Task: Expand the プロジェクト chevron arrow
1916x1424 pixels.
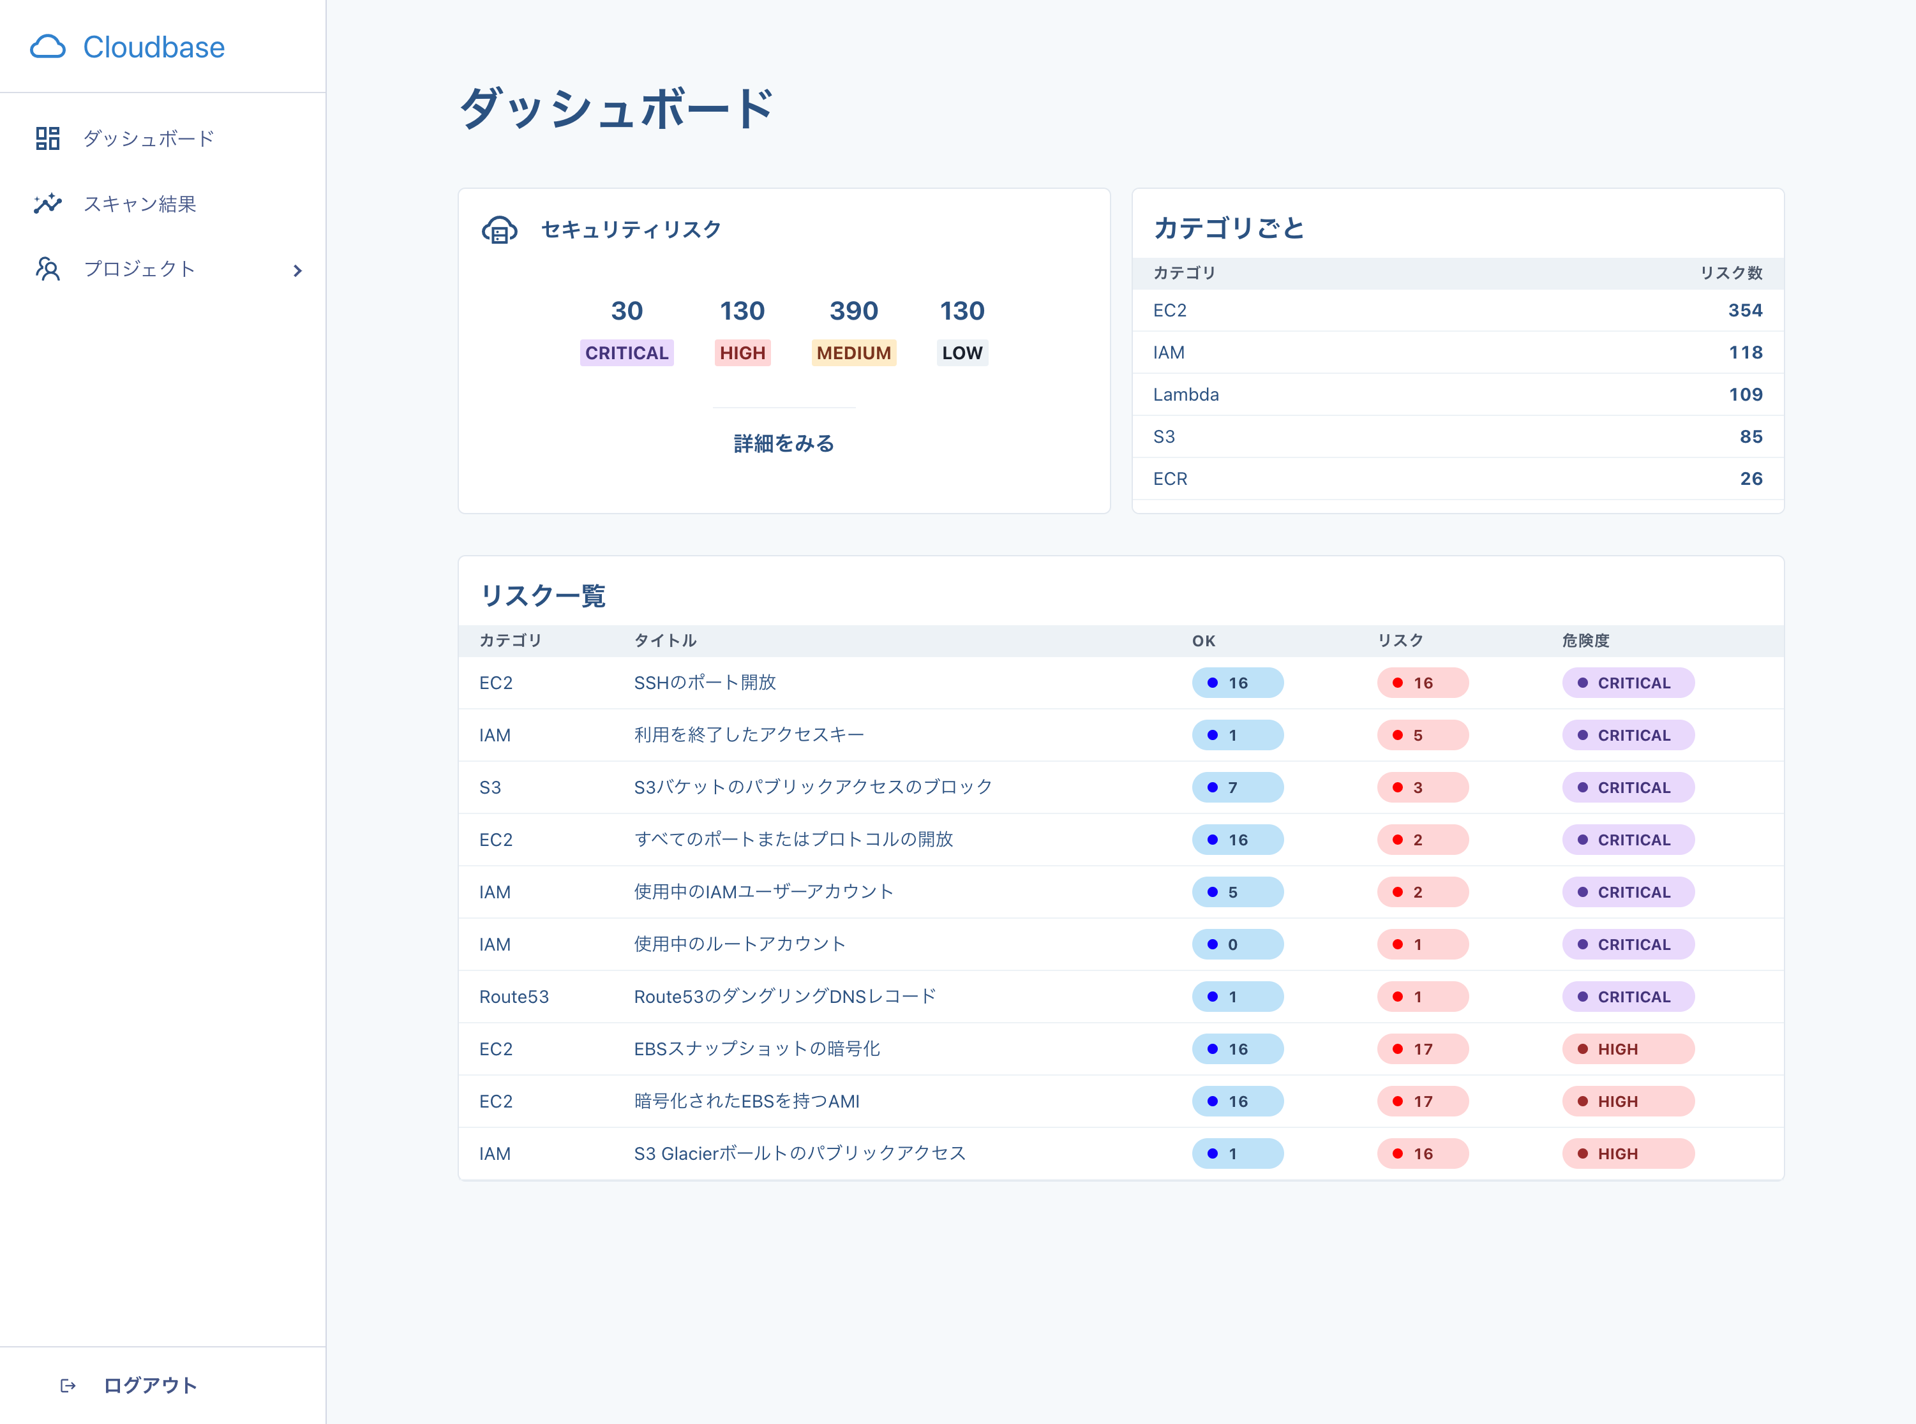Action: point(297,271)
